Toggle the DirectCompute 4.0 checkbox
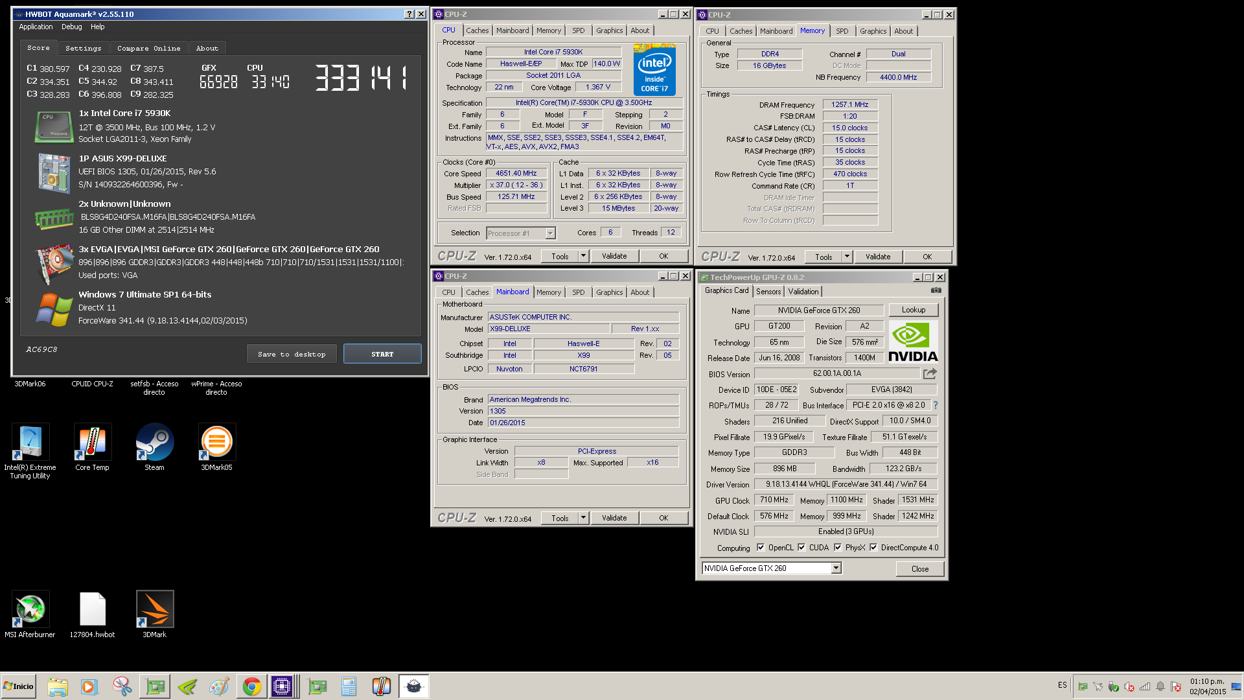Viewport: 1244px width, 700px height. tap(873, 547)
